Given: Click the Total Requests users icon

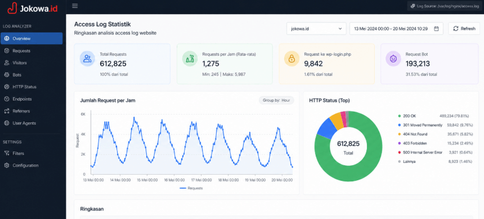Looking at the screenshot, I should coord(87,58).
